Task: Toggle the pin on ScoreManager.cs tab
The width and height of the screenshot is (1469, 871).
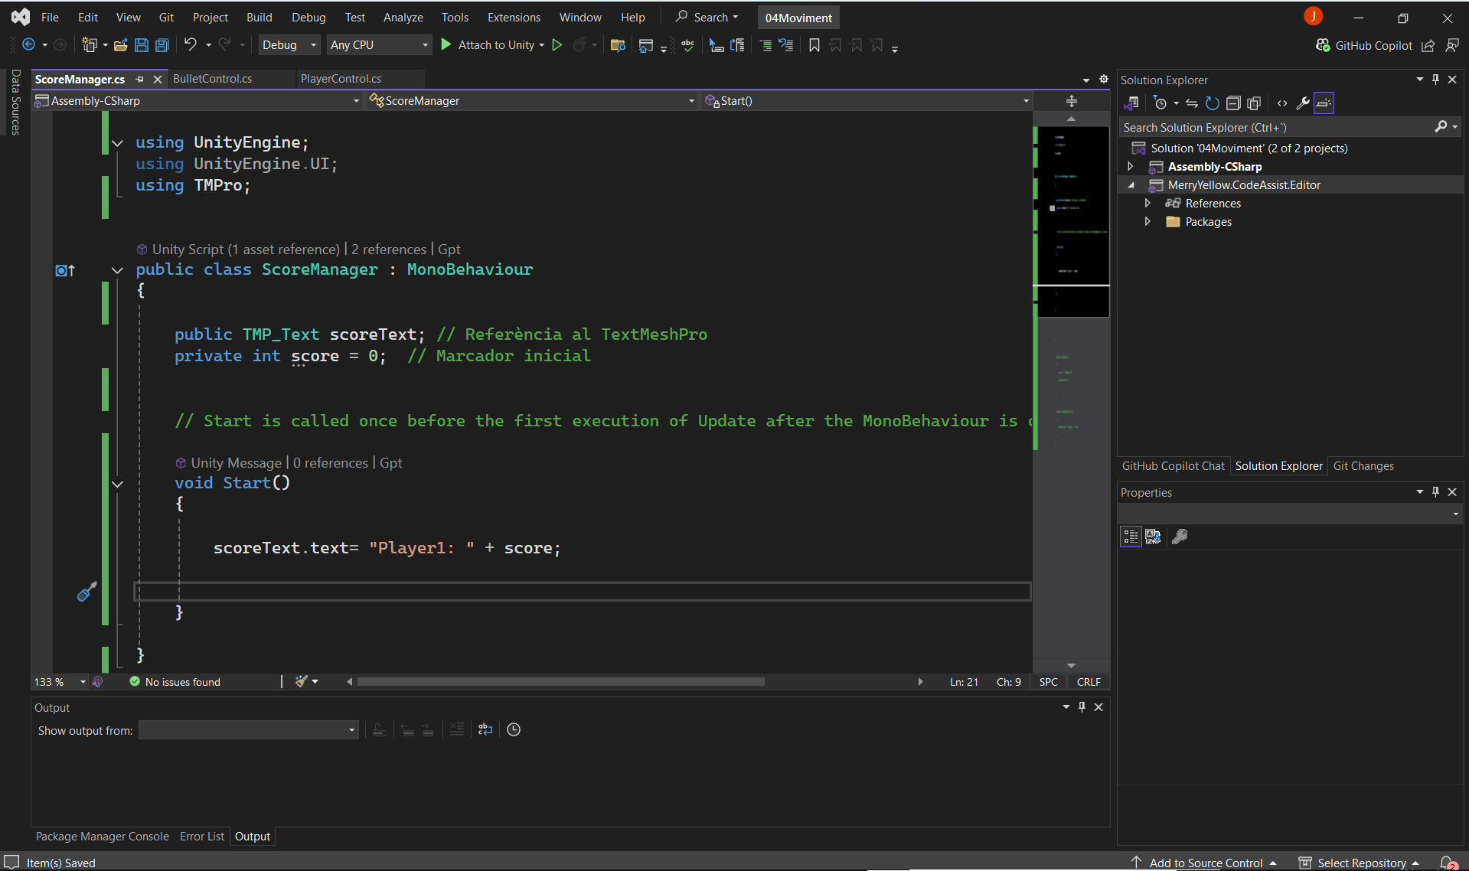Action: tap(139, 79)
